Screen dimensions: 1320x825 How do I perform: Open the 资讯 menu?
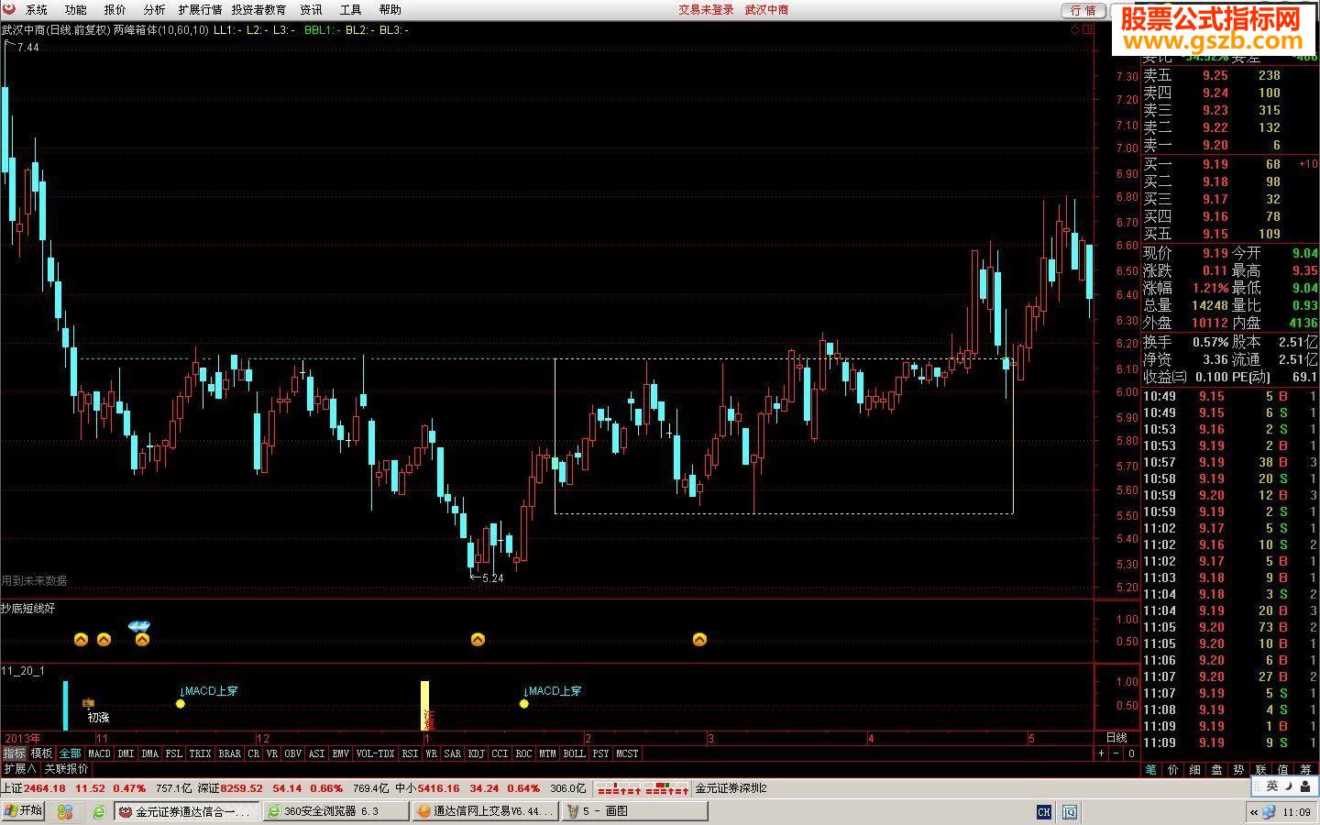312,9
